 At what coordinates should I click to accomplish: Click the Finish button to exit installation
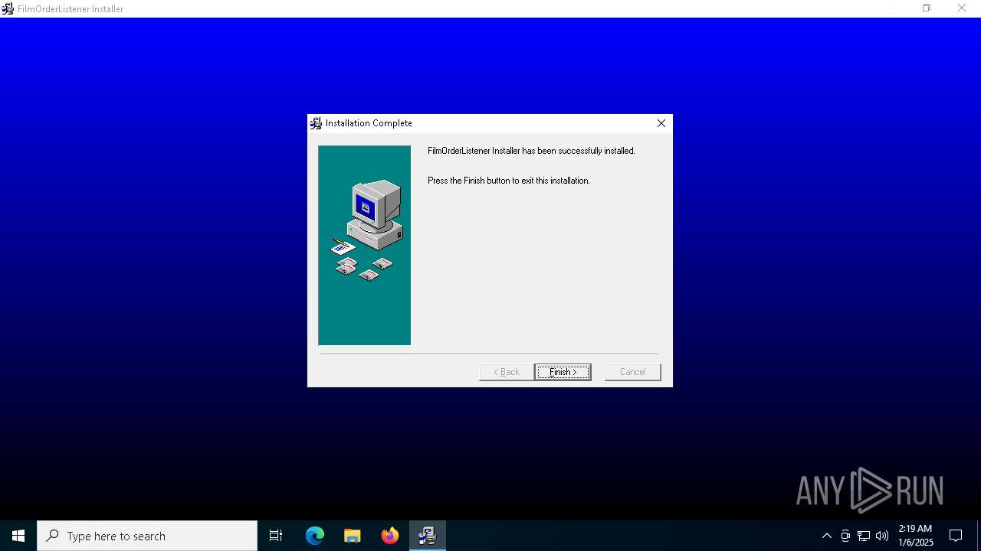(563, 372)
